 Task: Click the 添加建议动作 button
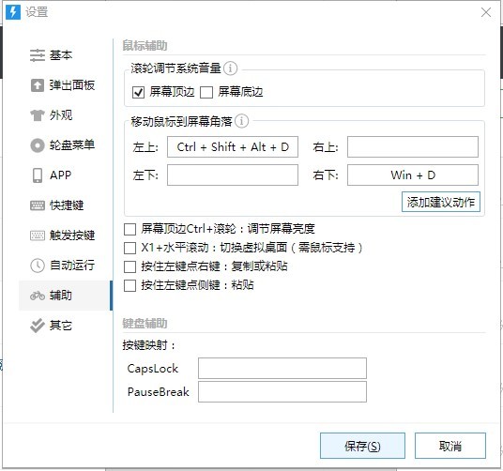tap(441, 202)
